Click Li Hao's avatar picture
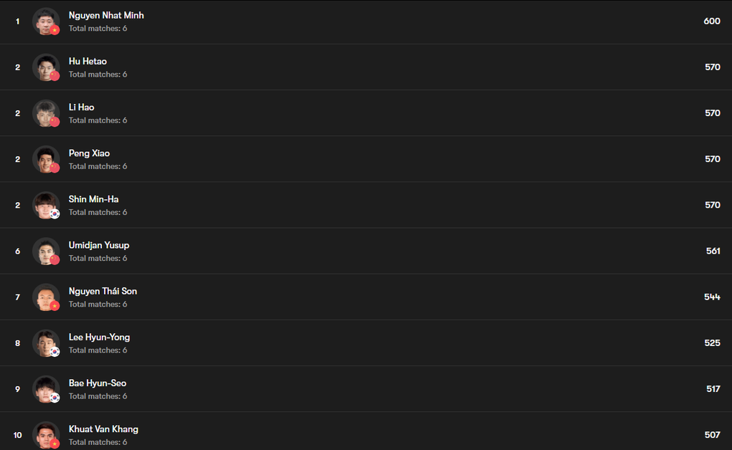Screen dimensions: 732x450 (44, 112)
